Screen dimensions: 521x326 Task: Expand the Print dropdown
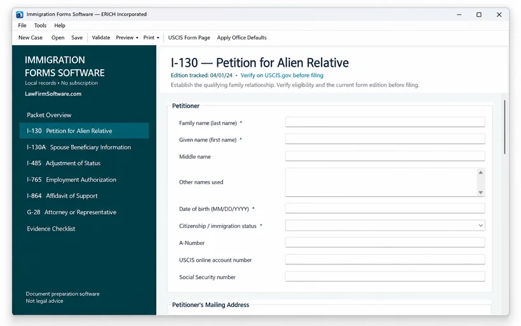(151, 37)
